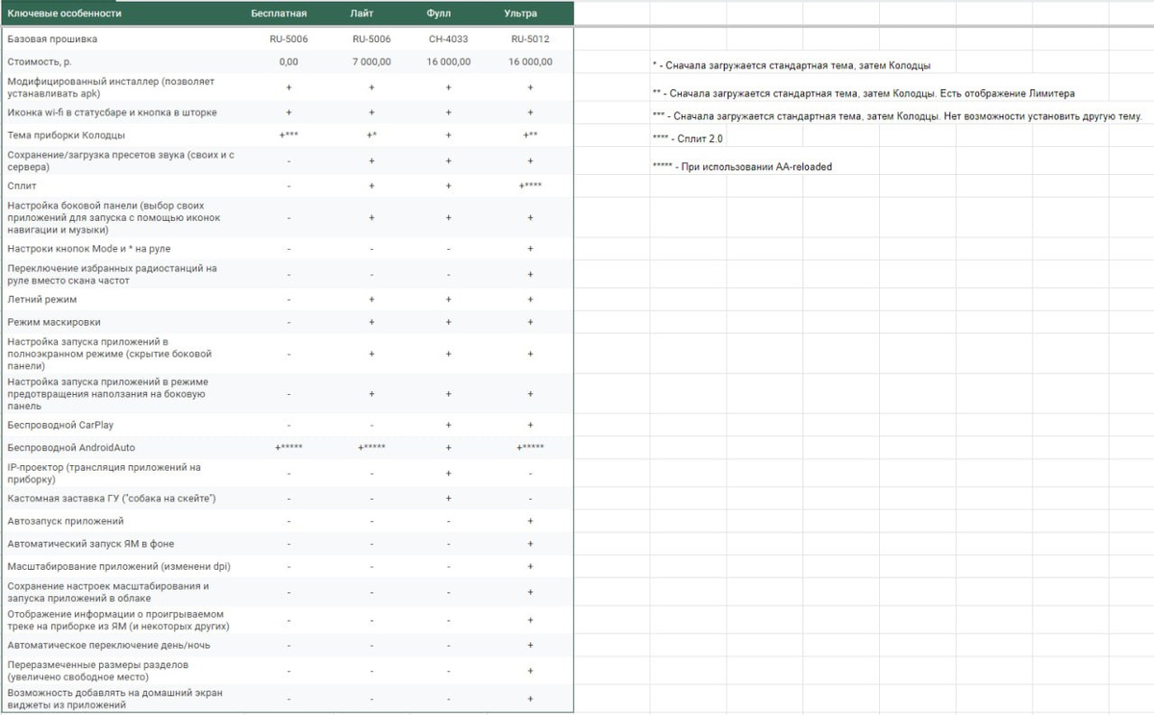The width and height of the screenshot is (1154, 715).
Task: Select the "Базовая прошивка" row label
Action: point(52,39)
